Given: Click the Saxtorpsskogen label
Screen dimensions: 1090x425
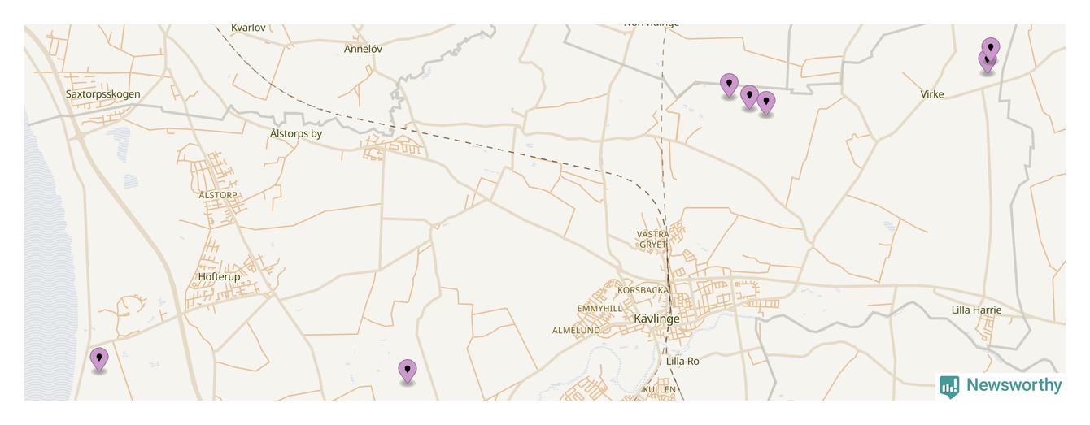Looking at the screenshot, I should pos(102,94).
